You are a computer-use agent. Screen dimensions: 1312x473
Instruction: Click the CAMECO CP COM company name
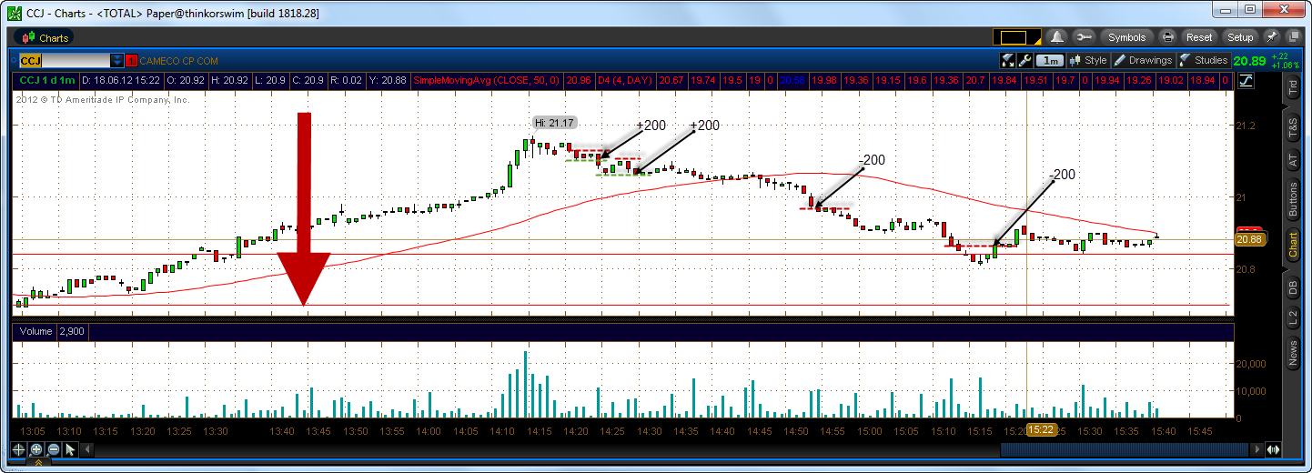(x=180, y=61)
